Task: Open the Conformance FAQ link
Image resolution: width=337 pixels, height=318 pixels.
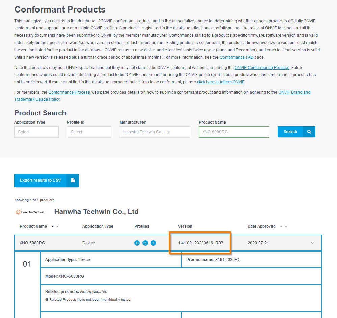Action: tap(236, 57)
